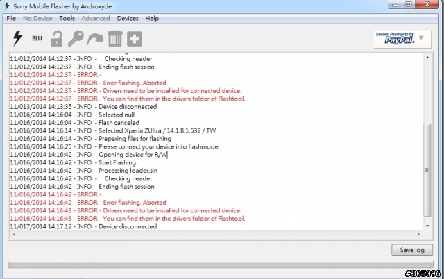Image resolution: width=444 pixels, height=279 pixels.
Task: Click 14:13:35 'Device disconnected' log line
Action: tap(83, 107)
